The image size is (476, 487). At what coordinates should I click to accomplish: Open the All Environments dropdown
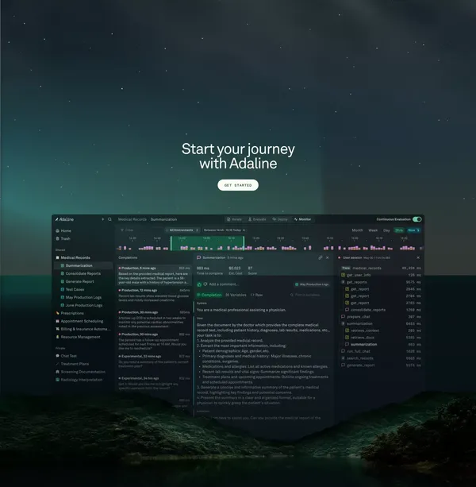pyautogui.click(x=182, y=230)
